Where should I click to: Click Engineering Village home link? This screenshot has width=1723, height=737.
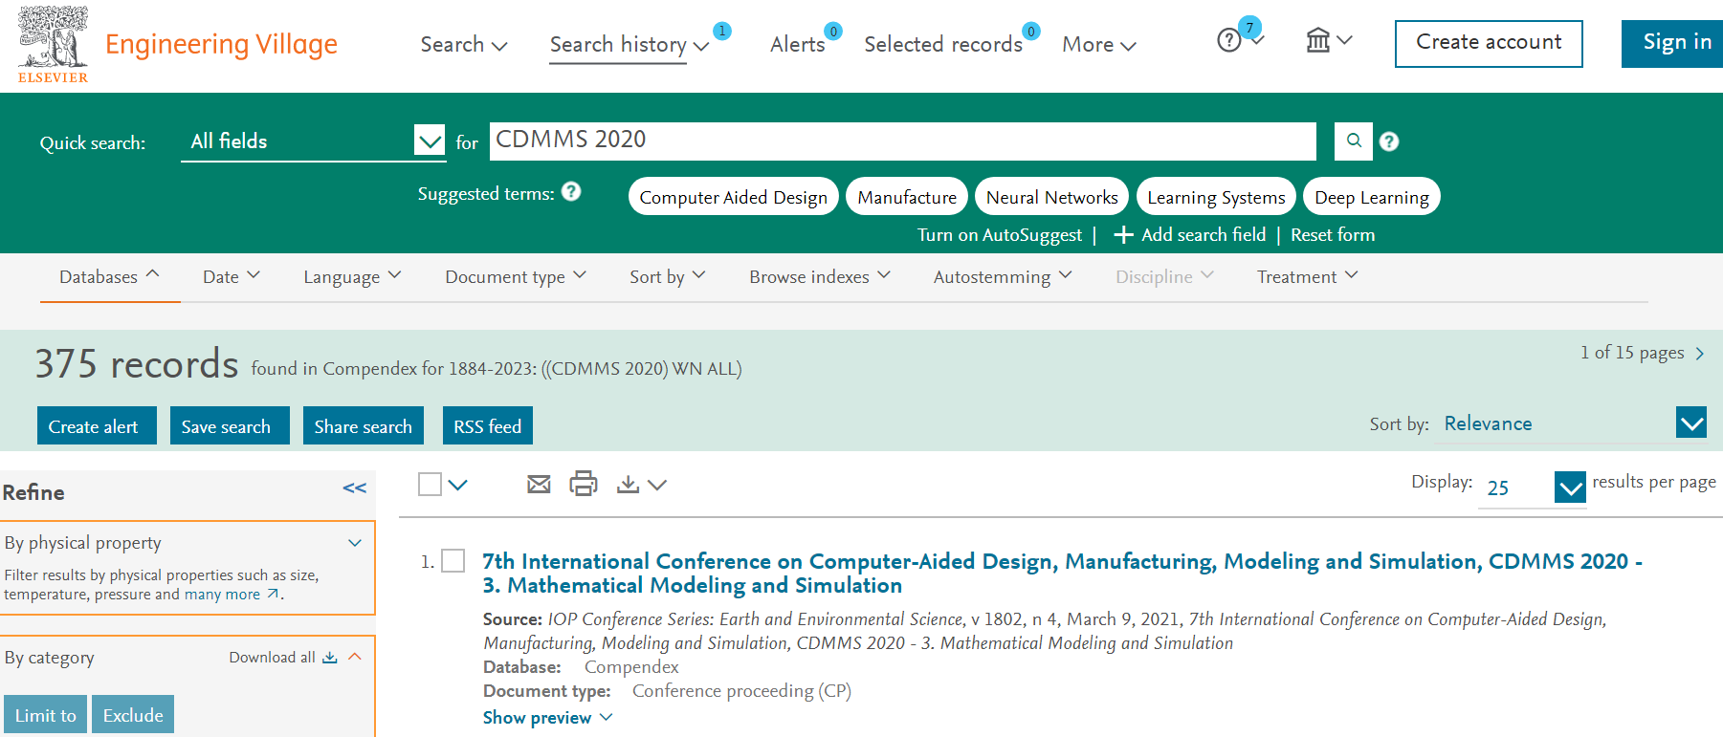coord(221,44)
